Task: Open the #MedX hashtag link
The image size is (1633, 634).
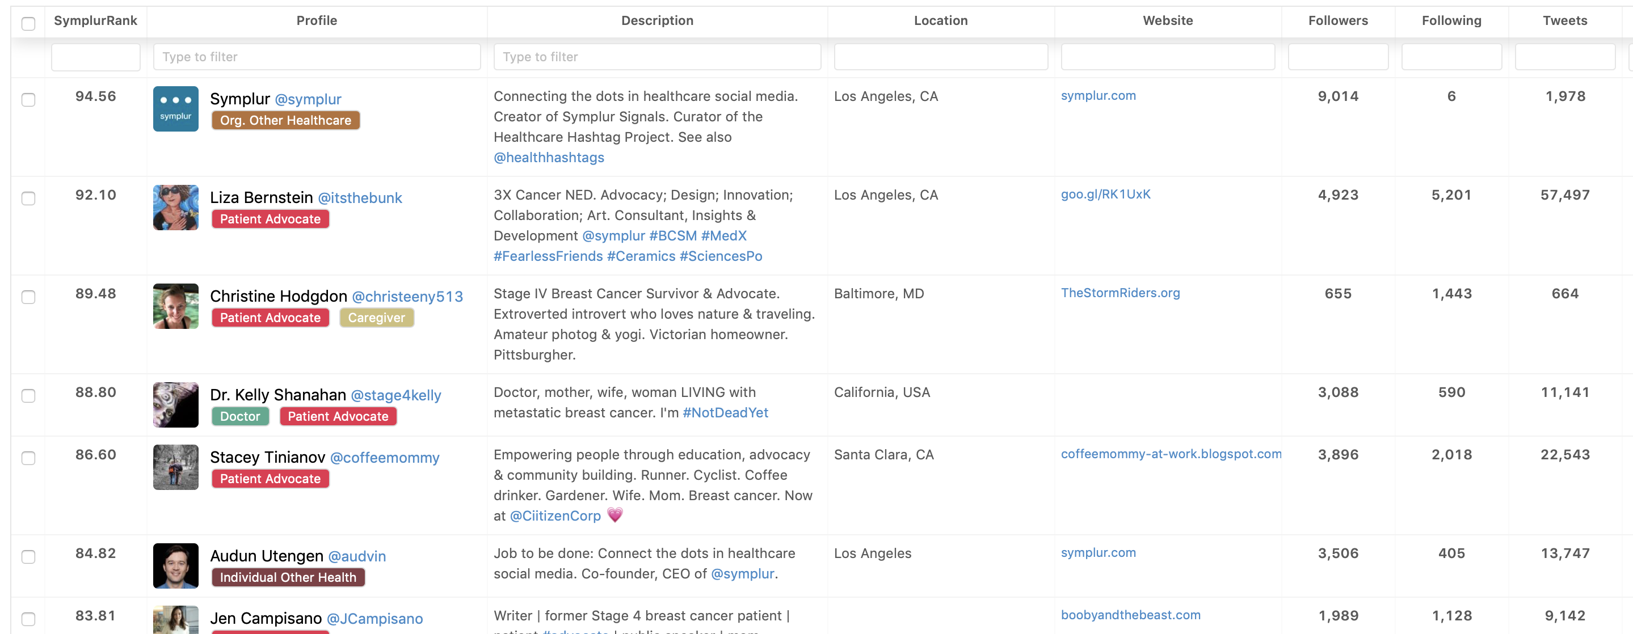Action: pyautogui.click(x=724, y=236)
